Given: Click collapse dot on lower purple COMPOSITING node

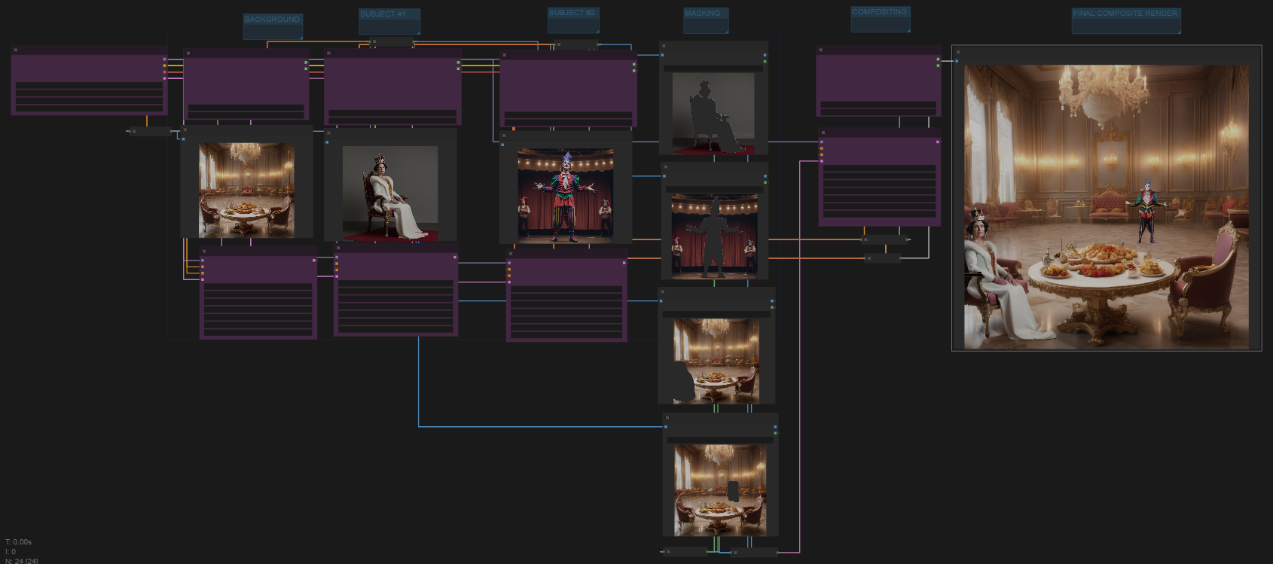Looking at the screenshot, I should coord(823,133).
